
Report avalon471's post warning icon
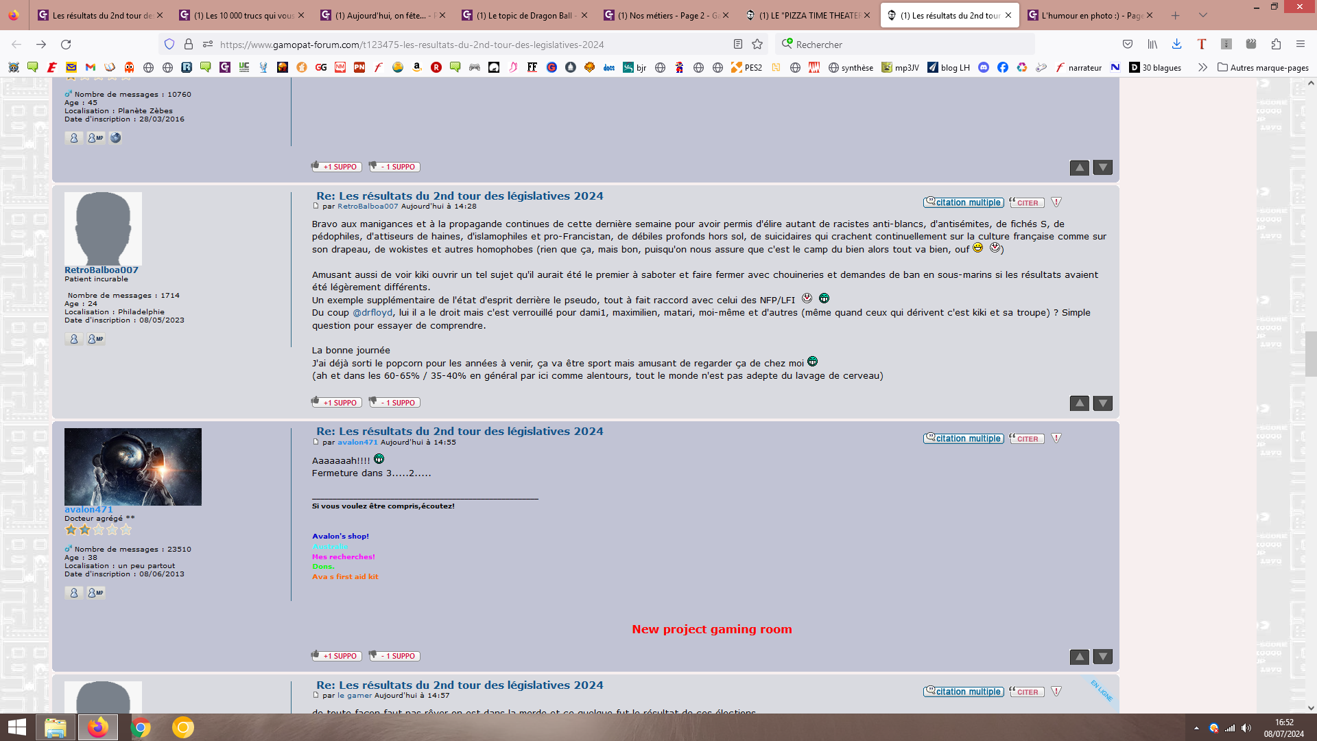pyautogui.click(x=1056, y=438)
